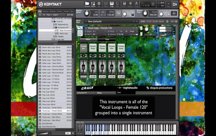This screenshot has height=136, width=216.
Task: Open the Files dropdown in header
Action: 124,4
